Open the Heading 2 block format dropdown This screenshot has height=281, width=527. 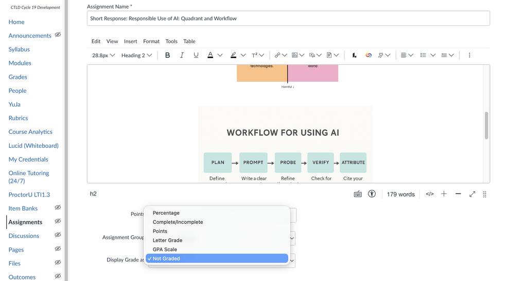[x=136, y=55]
